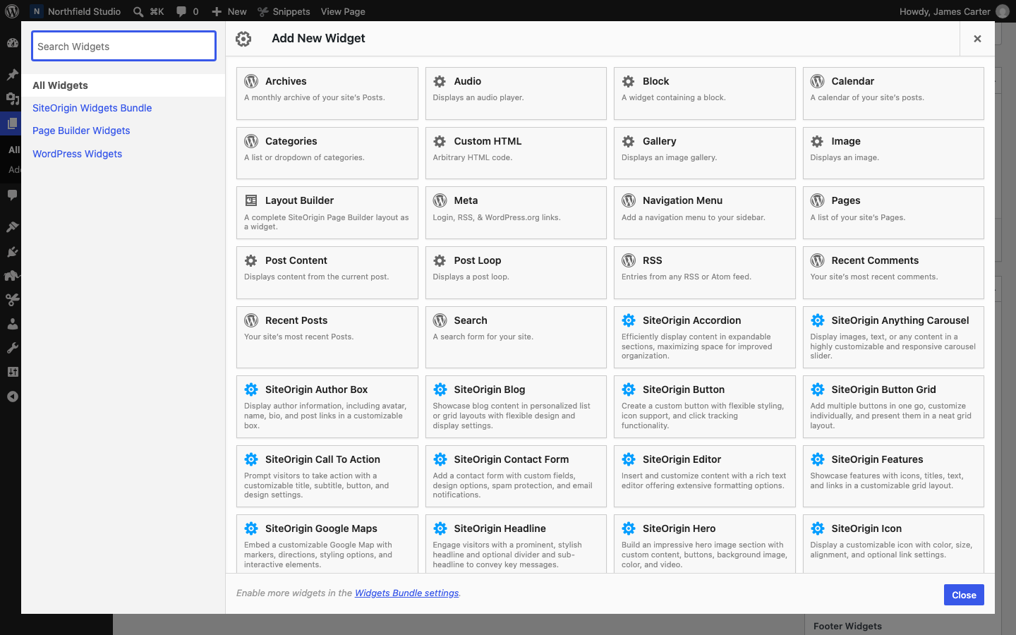Viewport: 1016px width, 635px height.
Task: Click the Layout Builder widget icon
Action: (x=251, y=200)
